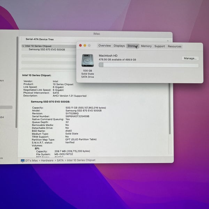Image resolution: width=209 pixels, height=209 pixels.
Task: Click the Serial-ATA Device Tree column header
Action: [40, 39]
